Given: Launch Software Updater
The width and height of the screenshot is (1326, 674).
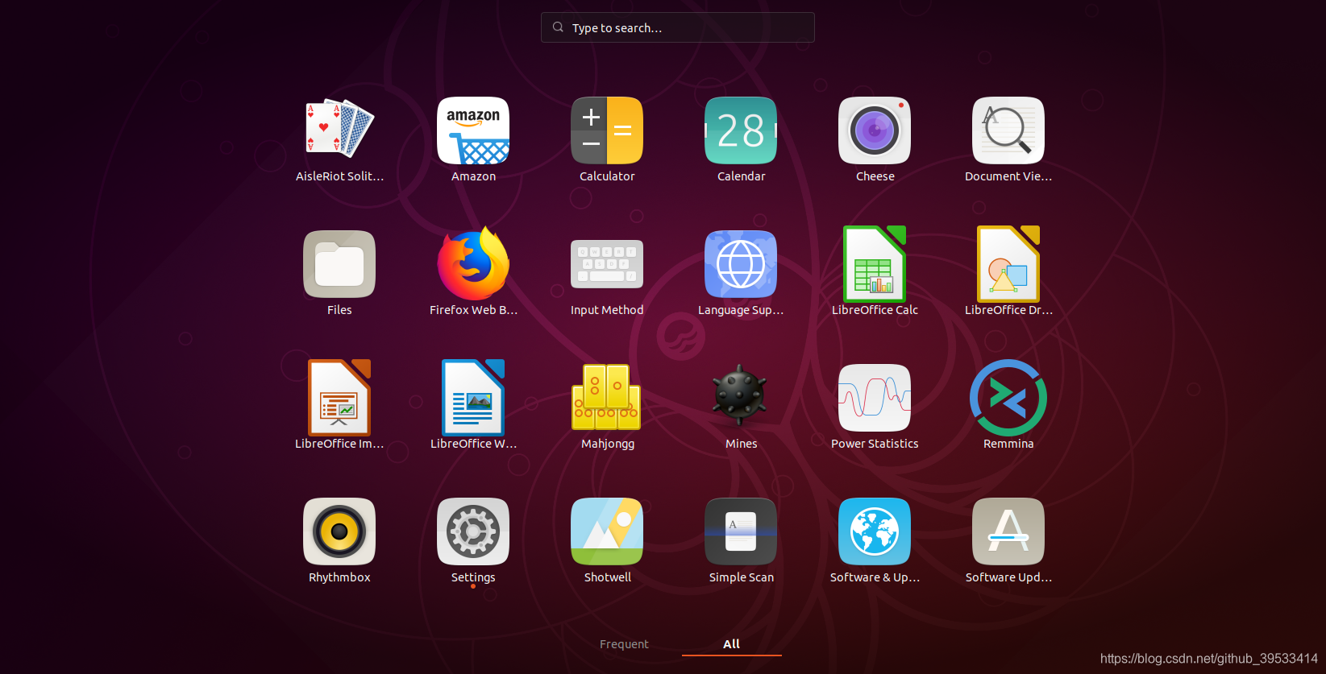Looking at the screenshot, I should click(1008, 531).
